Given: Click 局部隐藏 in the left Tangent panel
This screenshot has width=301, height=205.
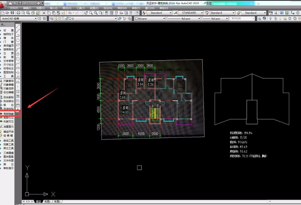Looking at the screenshot, I should 9,114.
